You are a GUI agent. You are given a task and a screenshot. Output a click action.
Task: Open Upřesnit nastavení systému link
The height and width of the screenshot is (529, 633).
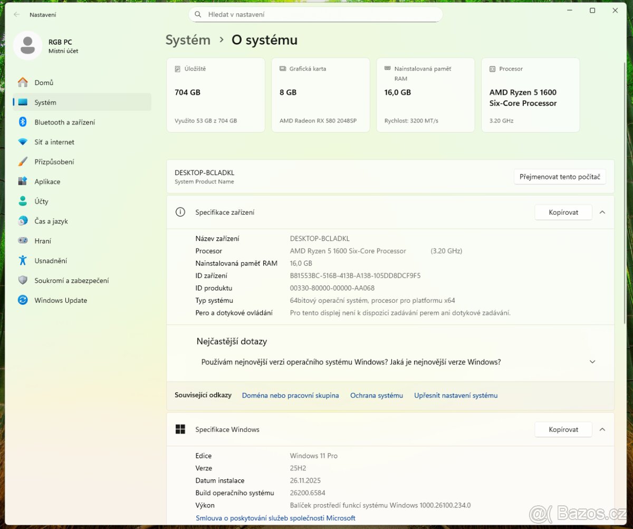(x=455, y=396)
